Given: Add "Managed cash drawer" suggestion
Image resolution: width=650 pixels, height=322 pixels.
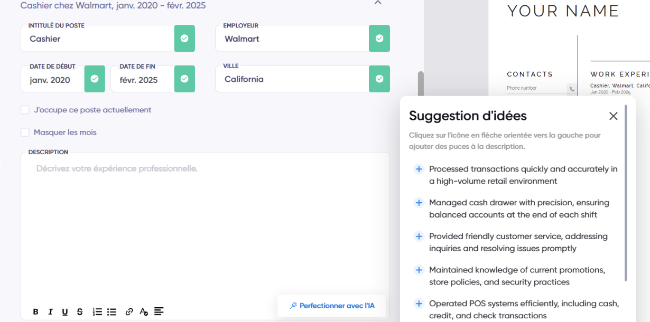Looking at the screenshot, I should [x=419, y=203].
